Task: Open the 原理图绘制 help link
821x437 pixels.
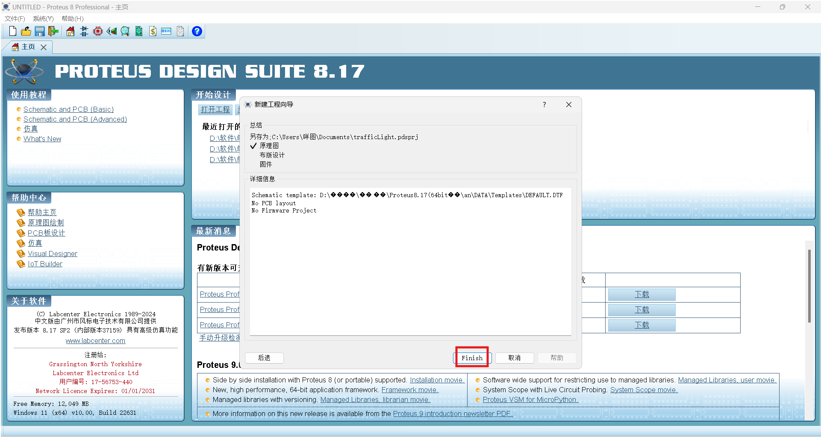Action: tap(46, 222)
